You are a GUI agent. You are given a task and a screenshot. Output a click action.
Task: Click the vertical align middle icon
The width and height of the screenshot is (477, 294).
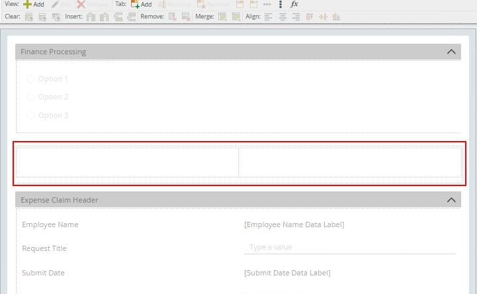[323, 17]
